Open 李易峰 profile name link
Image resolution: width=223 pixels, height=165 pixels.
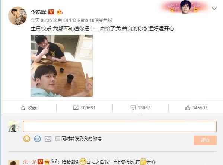coord(38,12)
